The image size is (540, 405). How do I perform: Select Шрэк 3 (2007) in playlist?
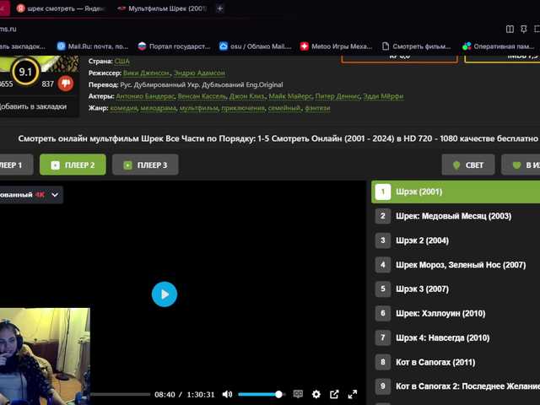[456, 289]
